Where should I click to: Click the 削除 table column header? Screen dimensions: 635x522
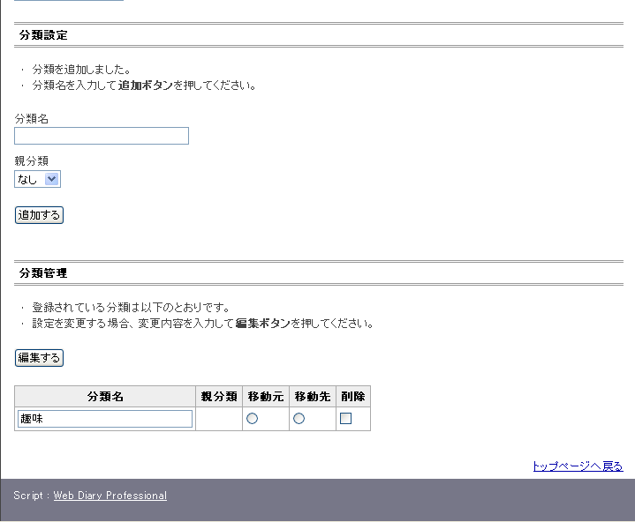(352, 397)
